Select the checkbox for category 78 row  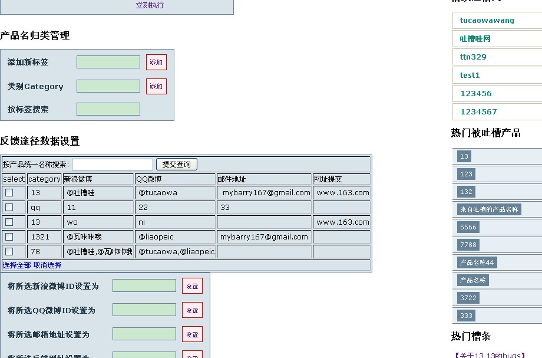pos(9,251)
